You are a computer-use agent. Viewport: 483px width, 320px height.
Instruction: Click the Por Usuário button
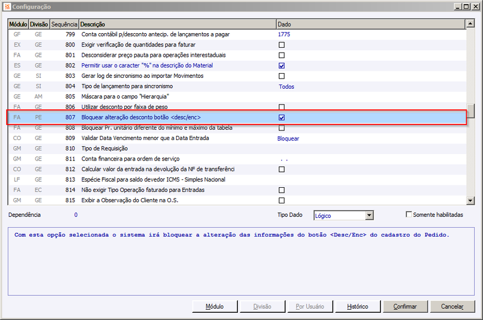[310, 307]
